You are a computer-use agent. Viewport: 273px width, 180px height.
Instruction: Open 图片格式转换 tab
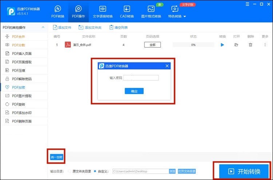(151, 12)
